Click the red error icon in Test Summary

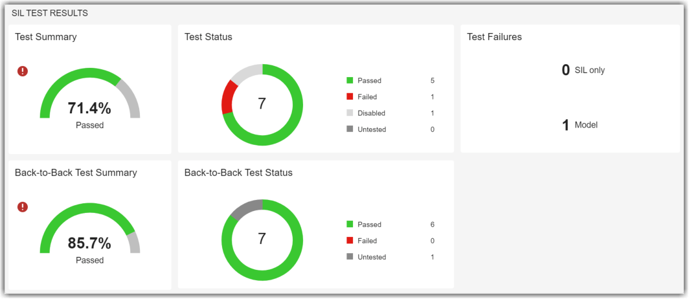(x=23, y=71)
